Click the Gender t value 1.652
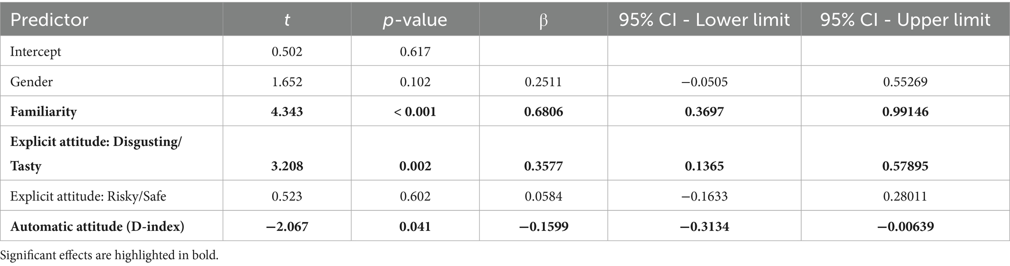1010x266 pixels. tap(287, 82)
